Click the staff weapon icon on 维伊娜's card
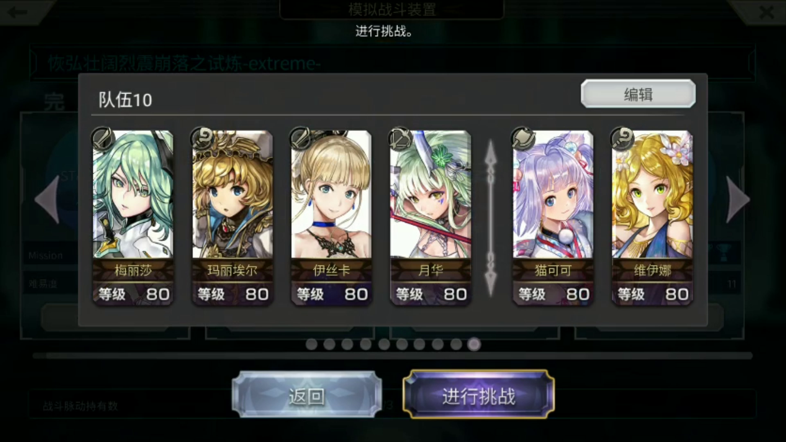Image resolution: width=786 pixels, height=442 pixels. coord(622,138)
